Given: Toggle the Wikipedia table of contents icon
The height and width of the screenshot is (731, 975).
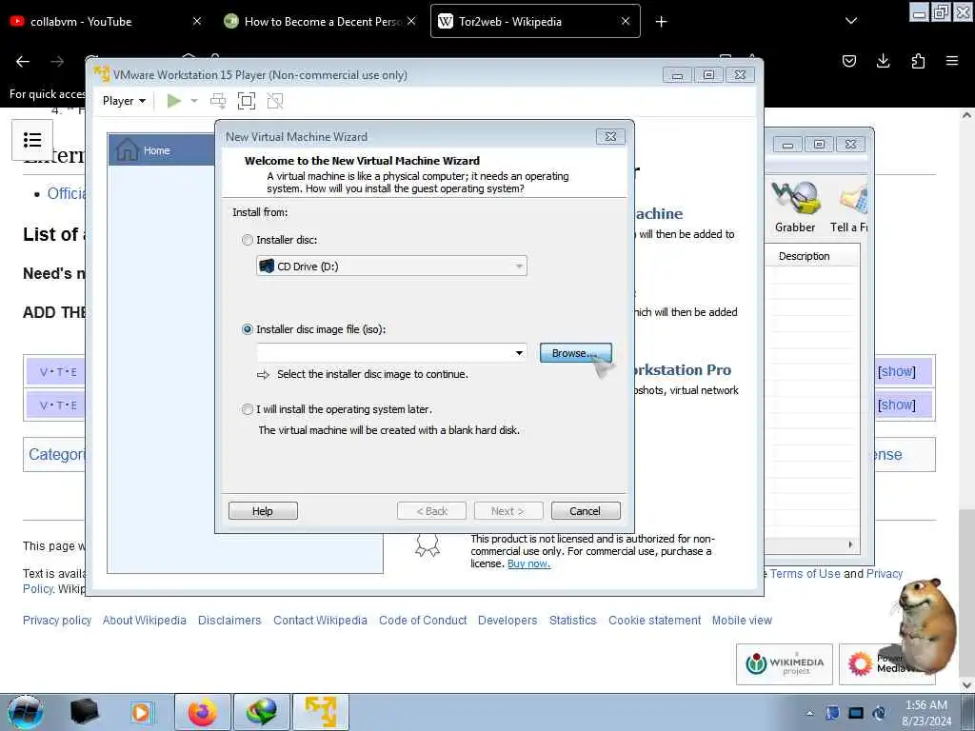Looking at the screenshot, I should pyautogui.click(x=32, y=140).
